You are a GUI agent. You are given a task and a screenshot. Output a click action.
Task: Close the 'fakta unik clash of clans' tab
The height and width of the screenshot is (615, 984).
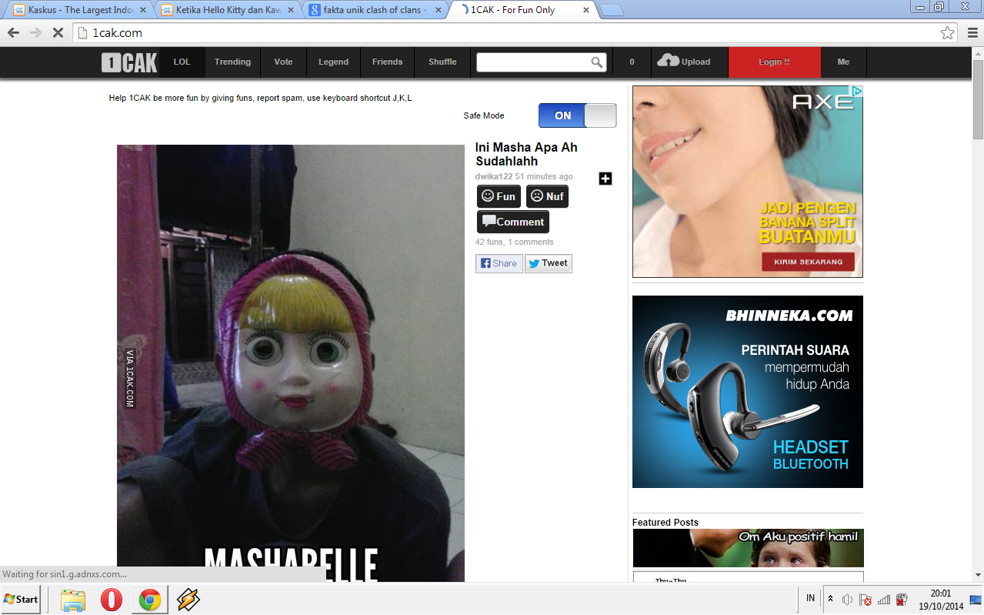[439, 10]
